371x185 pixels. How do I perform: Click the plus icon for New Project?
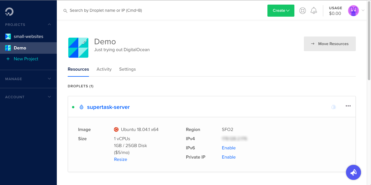point(8,59)
